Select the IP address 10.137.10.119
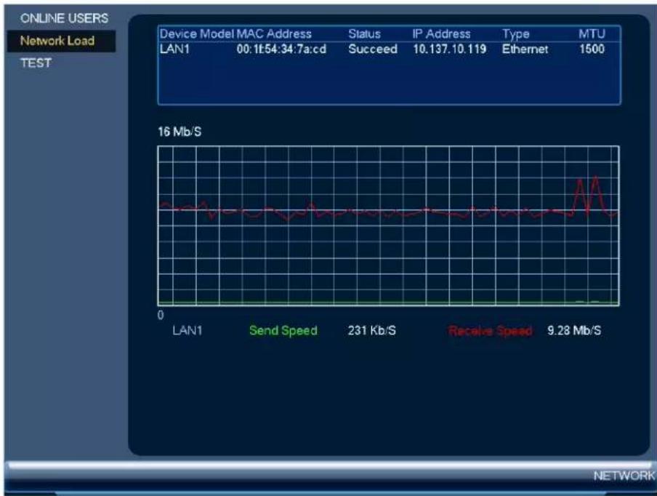Image resolution: width=657 pixels, height=496 pixels. [450, 49]
